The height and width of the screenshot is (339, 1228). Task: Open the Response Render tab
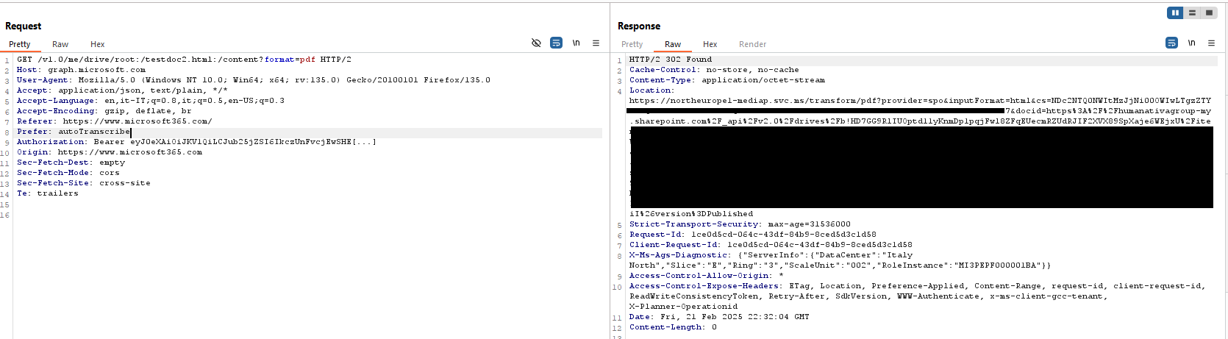[x=752, y=44]
